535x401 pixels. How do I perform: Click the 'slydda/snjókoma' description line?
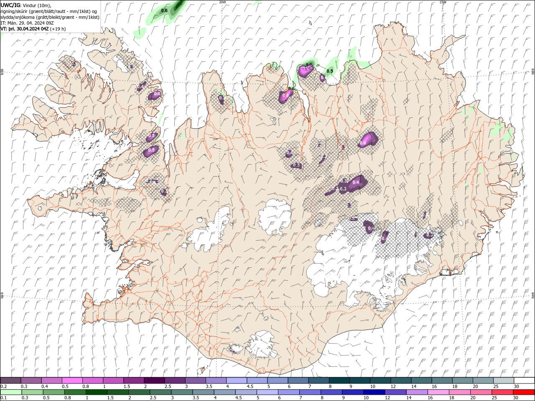[50, 17]
